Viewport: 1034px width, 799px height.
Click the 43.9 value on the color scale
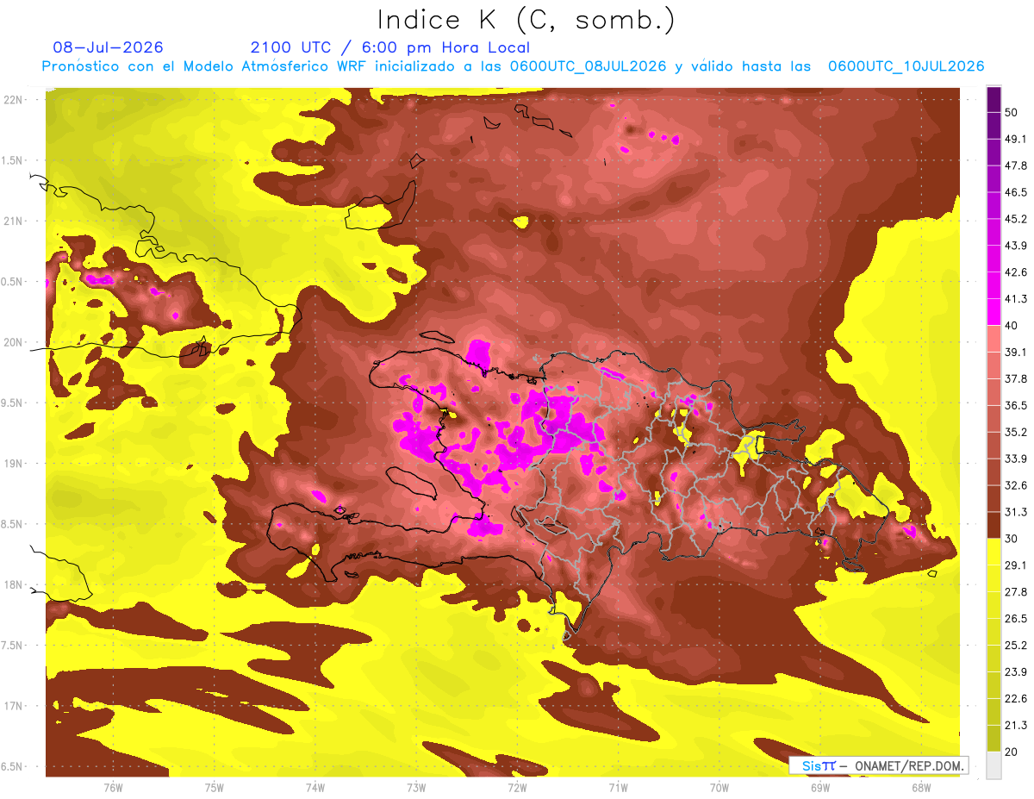[x=1016, y=246]
